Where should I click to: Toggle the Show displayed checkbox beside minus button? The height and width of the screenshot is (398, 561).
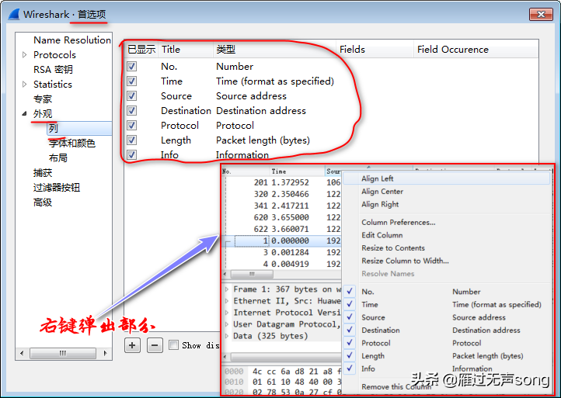[173, 345]
